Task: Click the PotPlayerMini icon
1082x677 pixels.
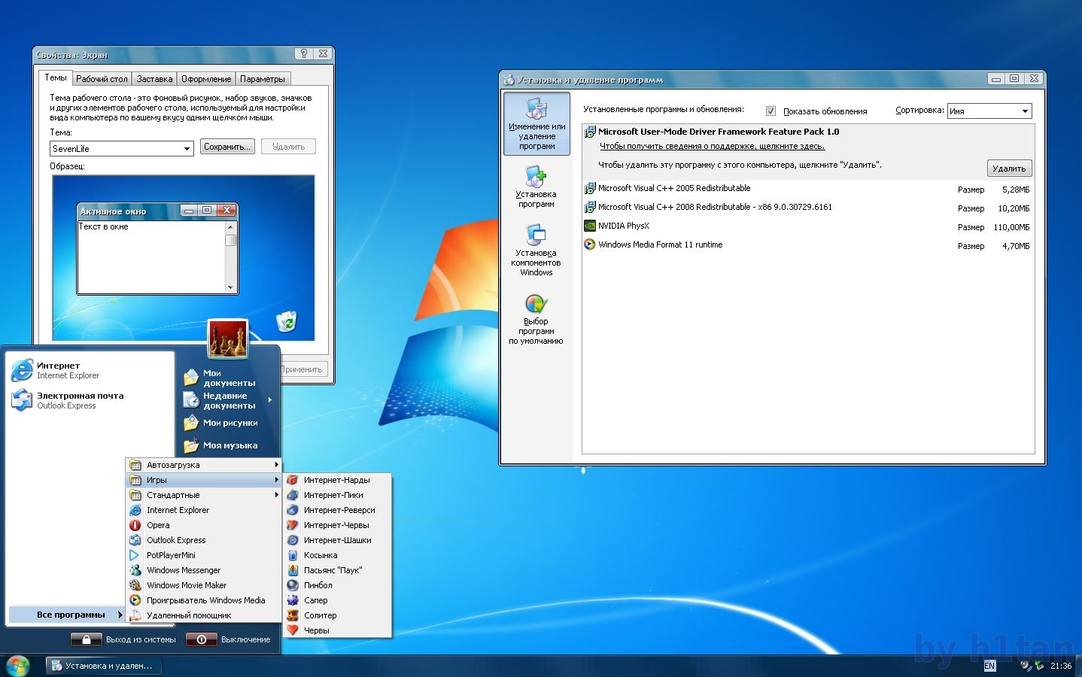Action: tap(135, 555)
